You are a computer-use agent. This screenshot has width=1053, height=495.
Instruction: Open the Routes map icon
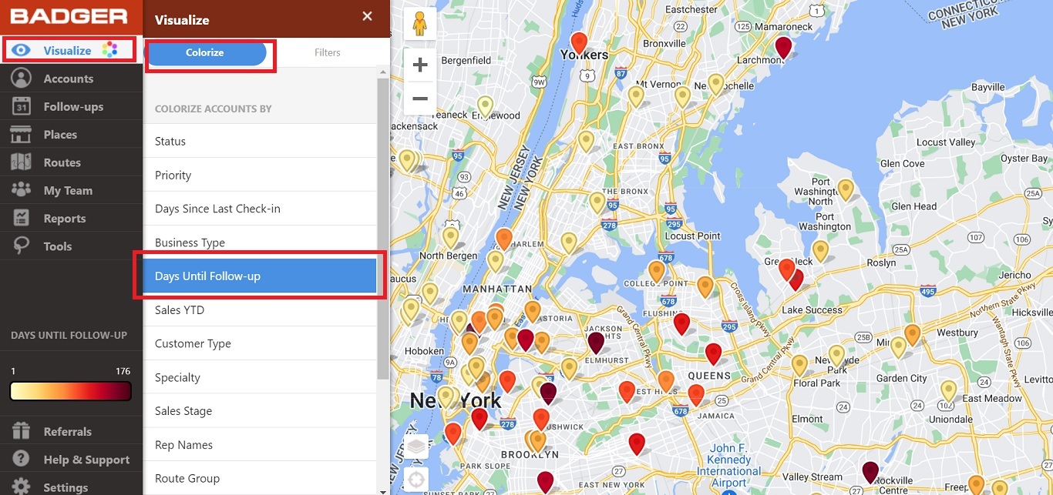[21, 162]
